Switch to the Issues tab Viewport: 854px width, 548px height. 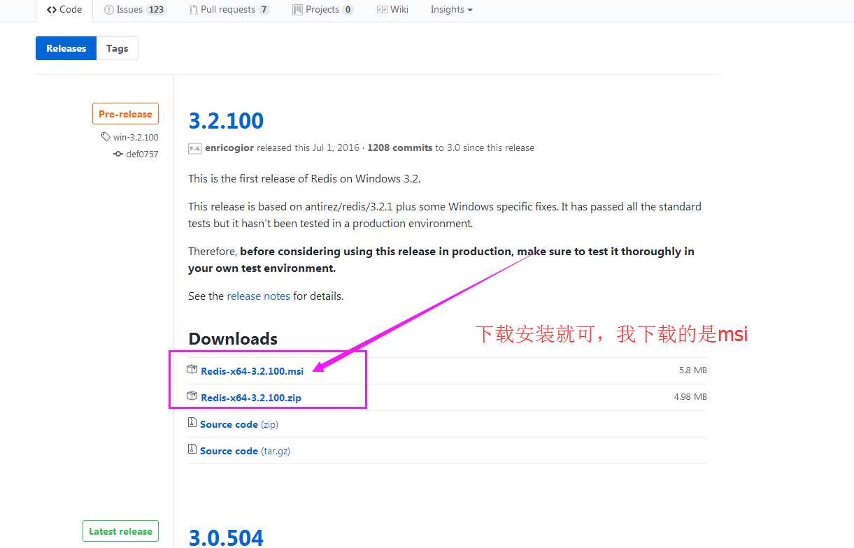point(135,10)
